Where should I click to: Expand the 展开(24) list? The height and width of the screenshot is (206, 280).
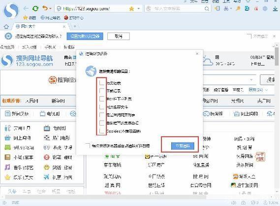click(258, 90)
